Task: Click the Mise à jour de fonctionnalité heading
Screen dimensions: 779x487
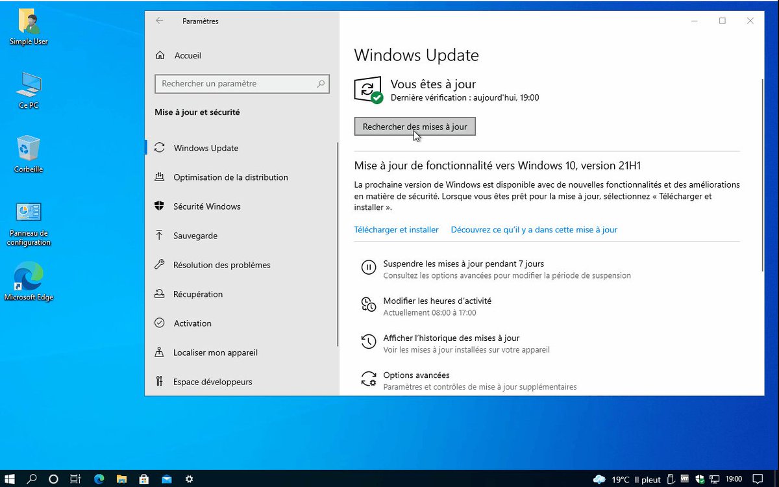Action: (x=497, y=166)
